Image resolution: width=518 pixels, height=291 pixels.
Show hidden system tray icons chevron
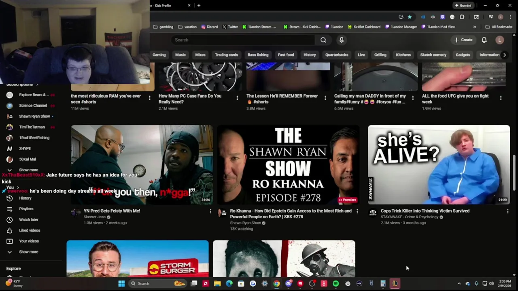[x=459, y=284]
